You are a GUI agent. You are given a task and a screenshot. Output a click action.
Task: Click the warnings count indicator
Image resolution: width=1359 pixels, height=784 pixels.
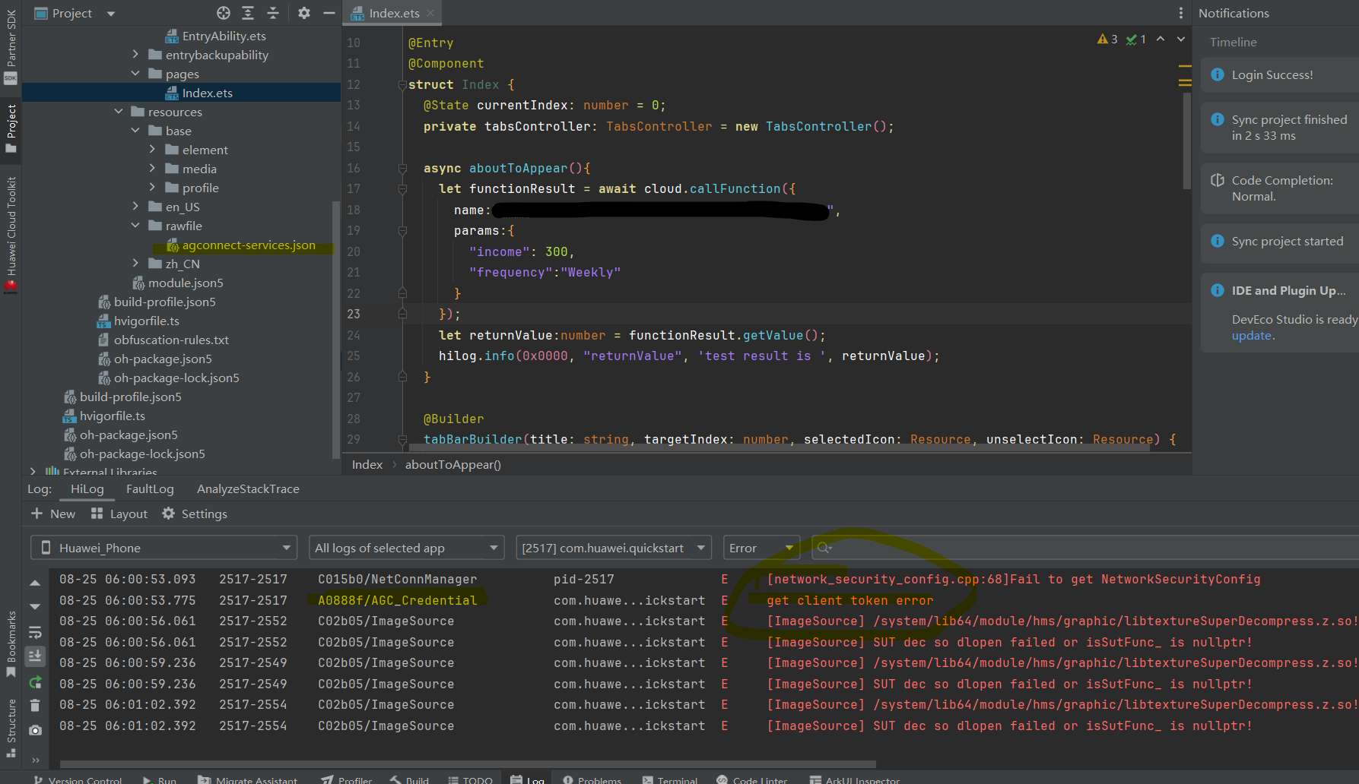click(1107, 39)
